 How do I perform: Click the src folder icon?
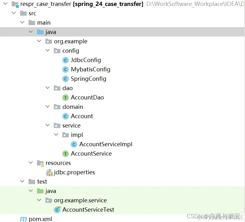click(23, 13)
